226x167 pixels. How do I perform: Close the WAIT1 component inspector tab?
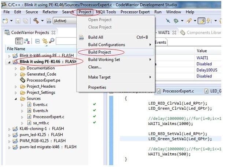click(174, 33)
